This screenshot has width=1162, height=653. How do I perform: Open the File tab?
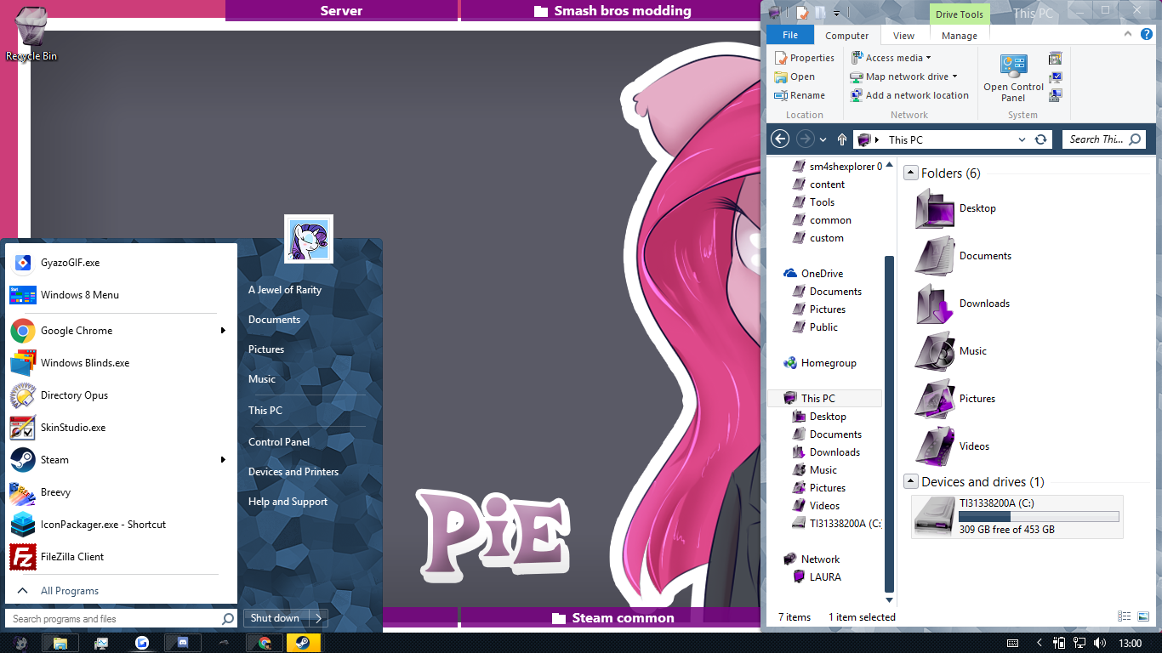point(790,35)
